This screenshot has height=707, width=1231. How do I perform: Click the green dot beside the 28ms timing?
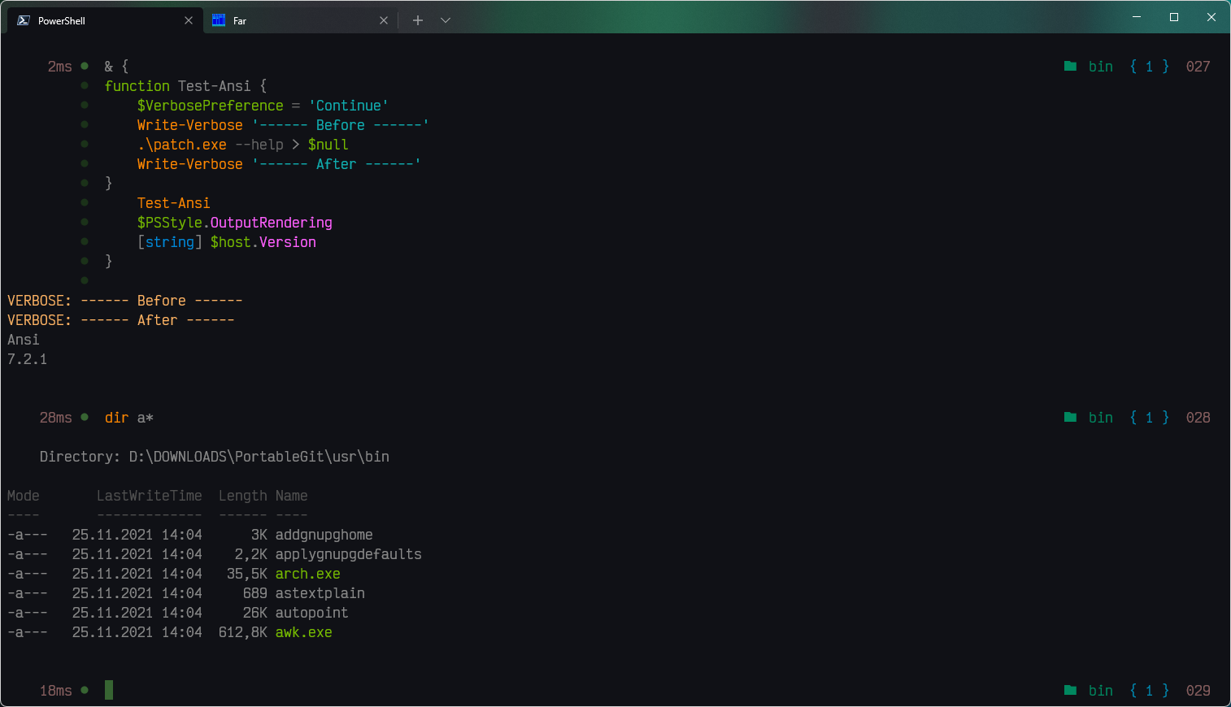[85, 417]
